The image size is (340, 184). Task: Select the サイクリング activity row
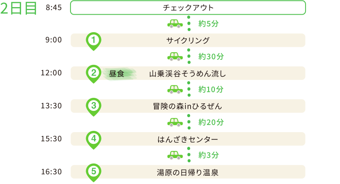[188, 40]
